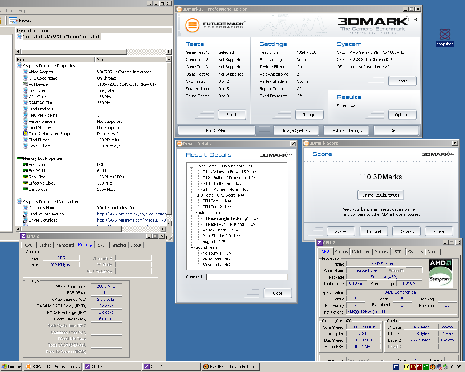Click Online ResultBrowser button
465x372 pixels.
click(x=381, y=195)
